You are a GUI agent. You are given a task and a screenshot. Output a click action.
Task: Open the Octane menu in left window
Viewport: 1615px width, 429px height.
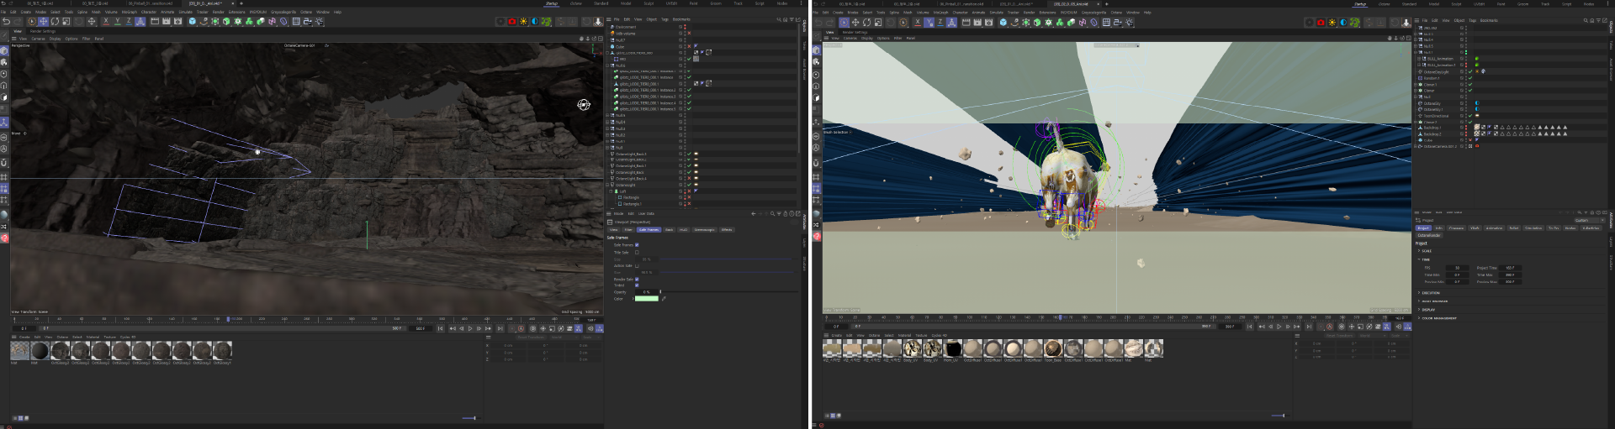coord(305,12)
